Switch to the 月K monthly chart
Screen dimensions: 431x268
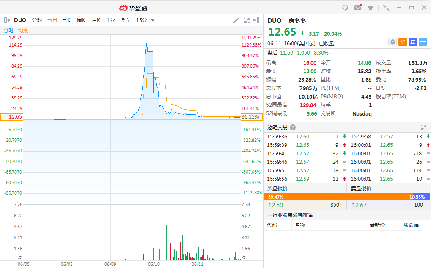[96, 20]
